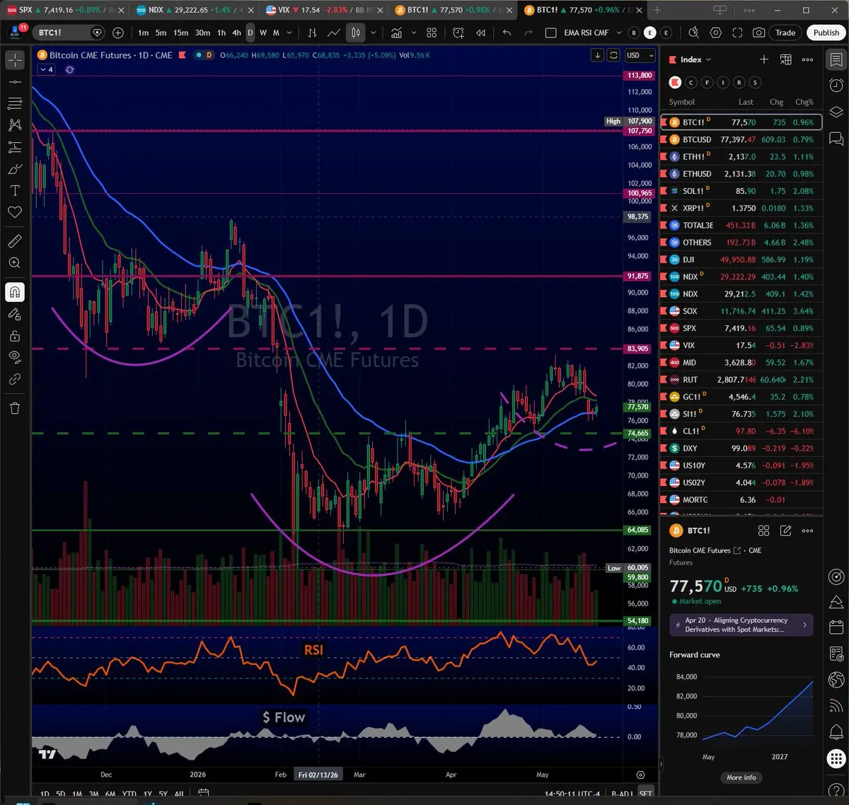
Task: Click the undo arrow
Action: coord(507,33)
